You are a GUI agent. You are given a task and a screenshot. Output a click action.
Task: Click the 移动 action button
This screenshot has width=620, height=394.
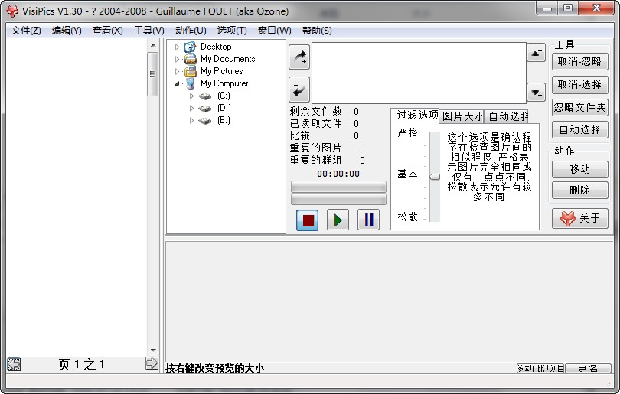point(579,170)
